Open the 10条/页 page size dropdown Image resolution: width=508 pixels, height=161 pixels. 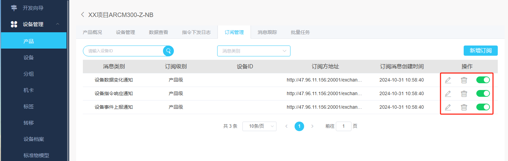tap(259, 126)
